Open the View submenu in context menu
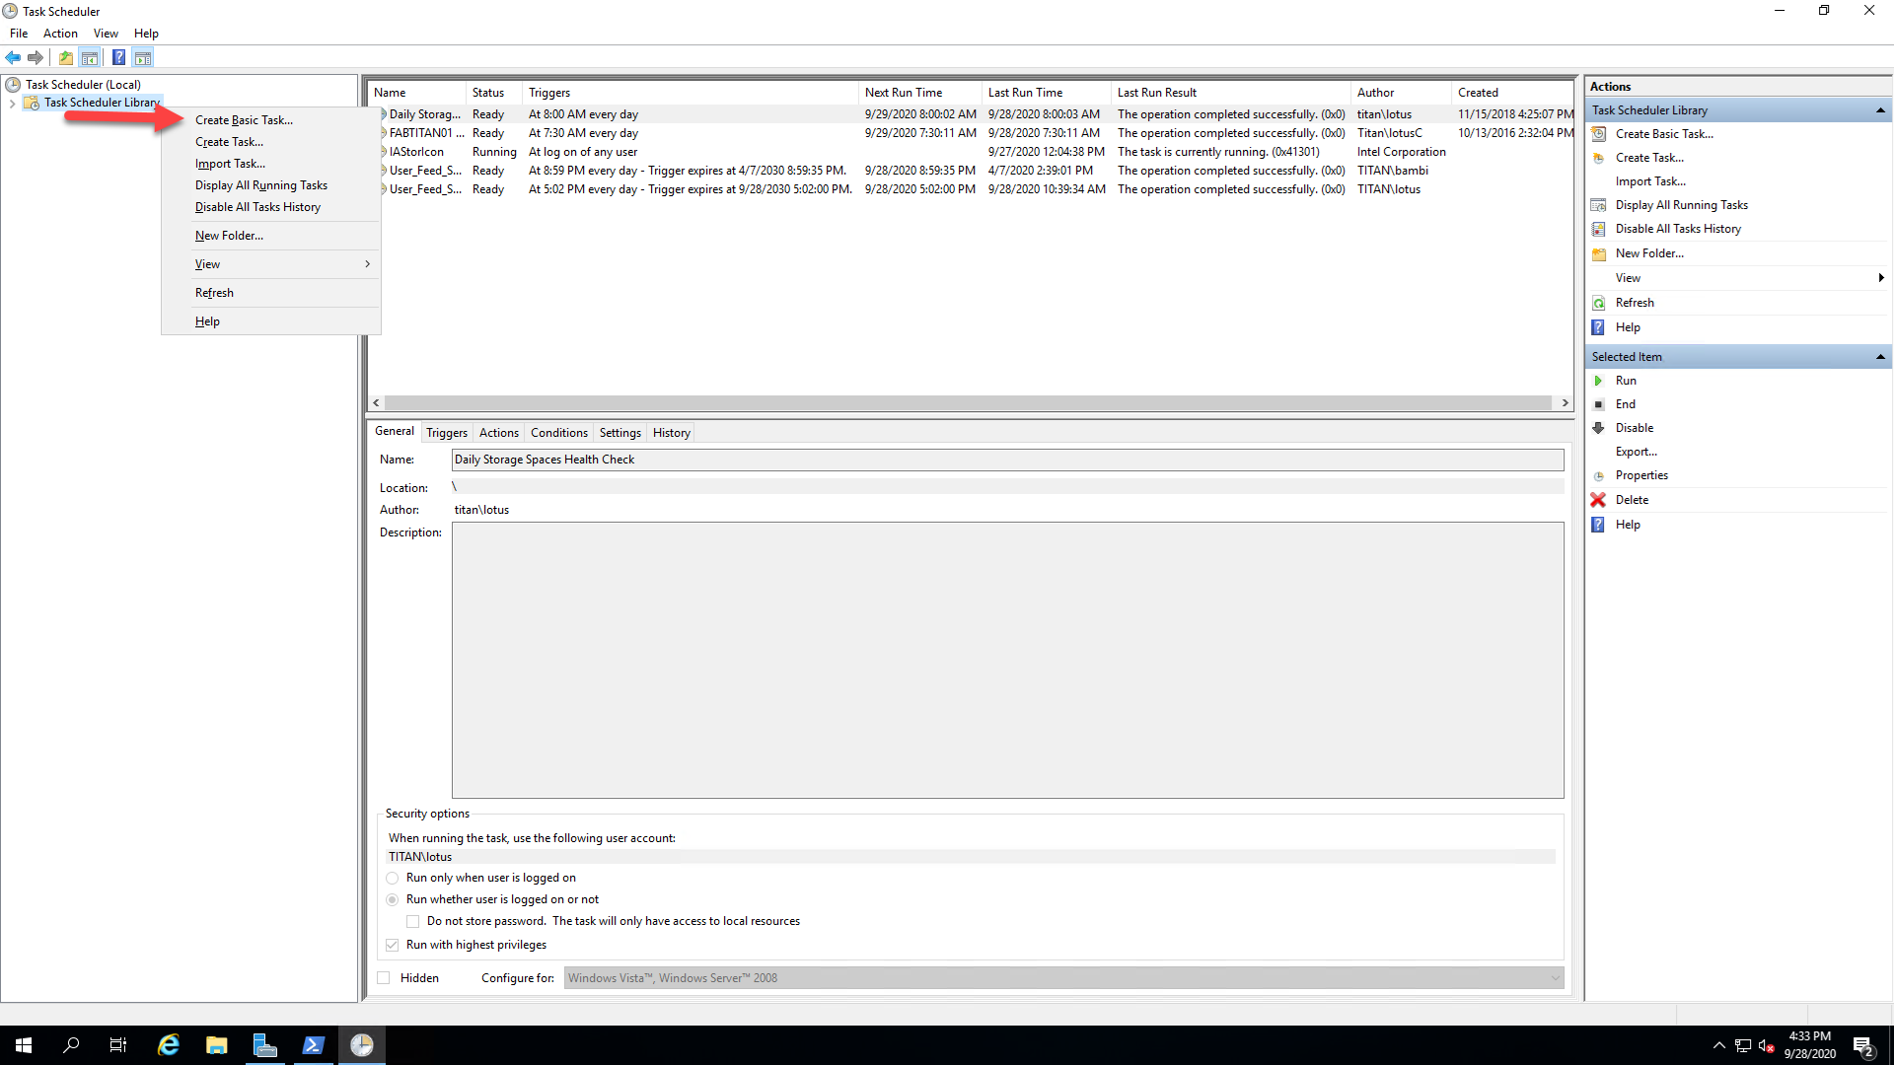 (207, 264)
